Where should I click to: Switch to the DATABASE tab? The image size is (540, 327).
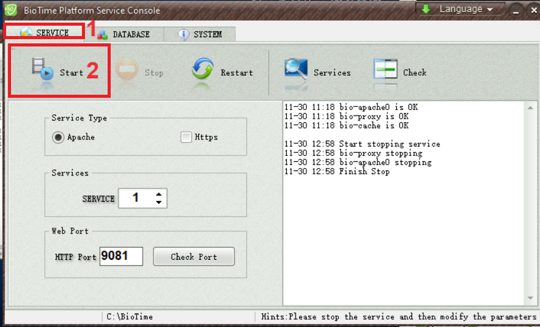point(125,34)
